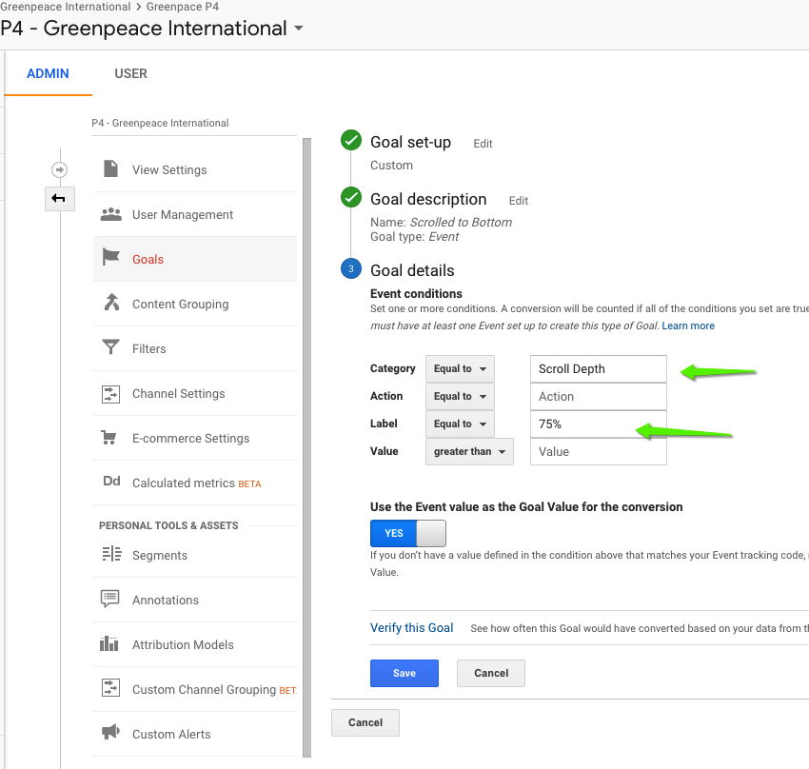Open Calculated metrics in the sidebar

pyautogui.click(x=195, y=483)
